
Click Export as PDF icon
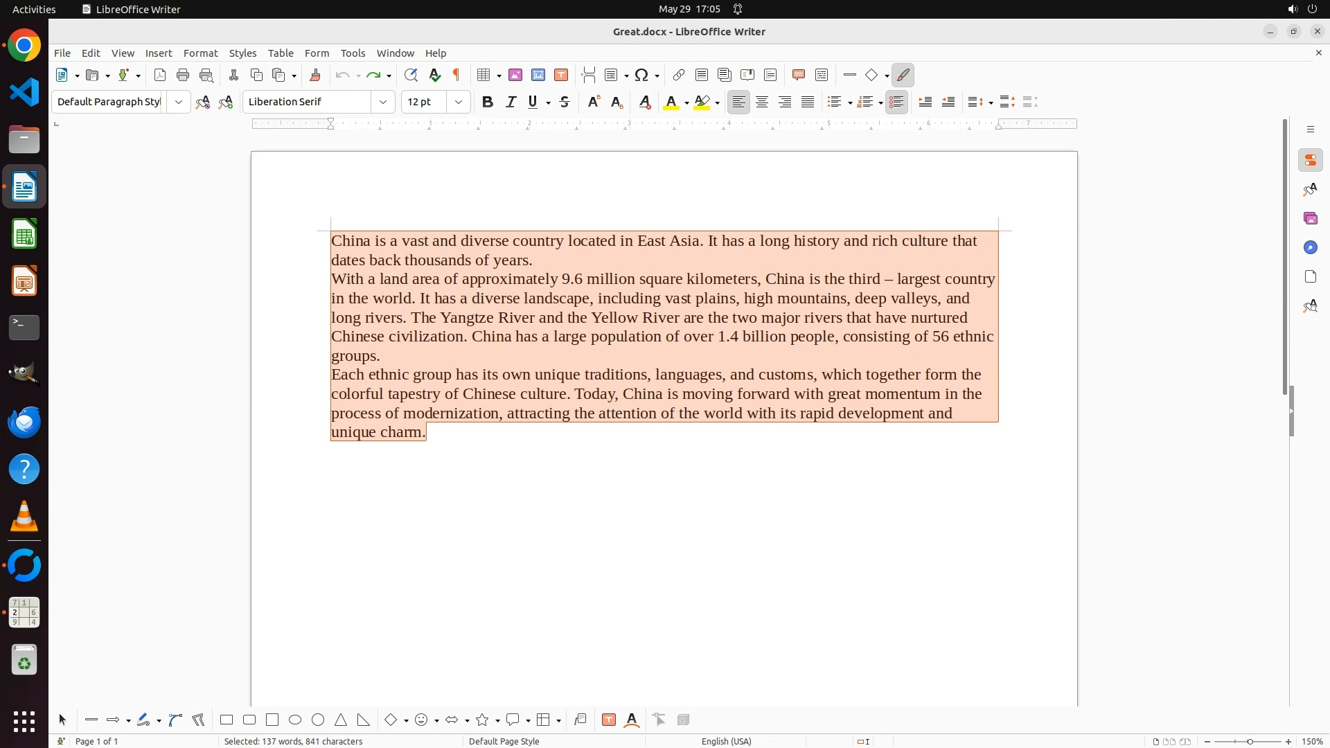pos(160,75)
